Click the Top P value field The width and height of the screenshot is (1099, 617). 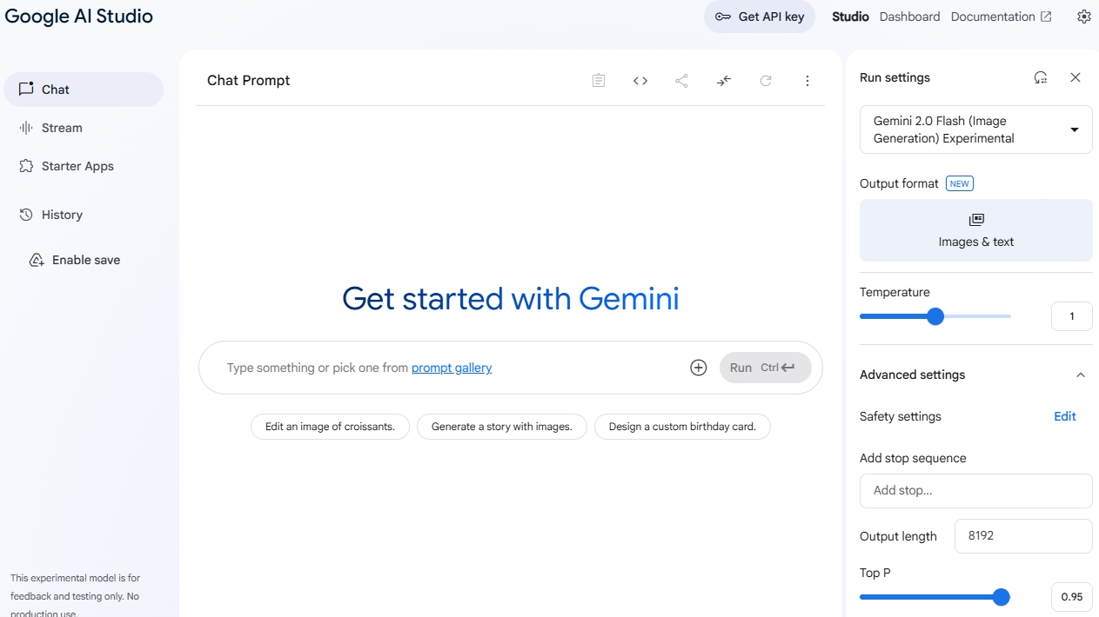pyautogui.click(x=1072, y=597)
